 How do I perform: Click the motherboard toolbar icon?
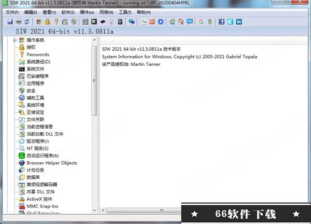point(85,22)
